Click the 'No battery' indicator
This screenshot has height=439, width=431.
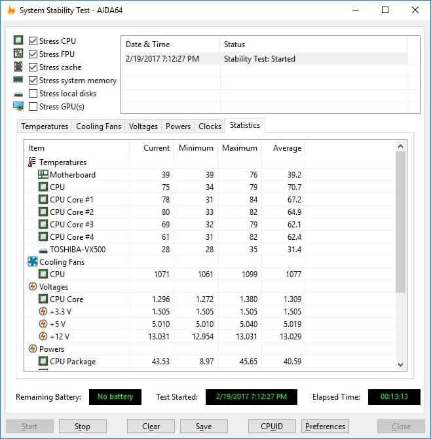[x=115, y=396]
